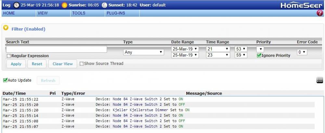Screen dimensions: 325x133
Task: Click the clock icon in header
Action: coord(16,5)
